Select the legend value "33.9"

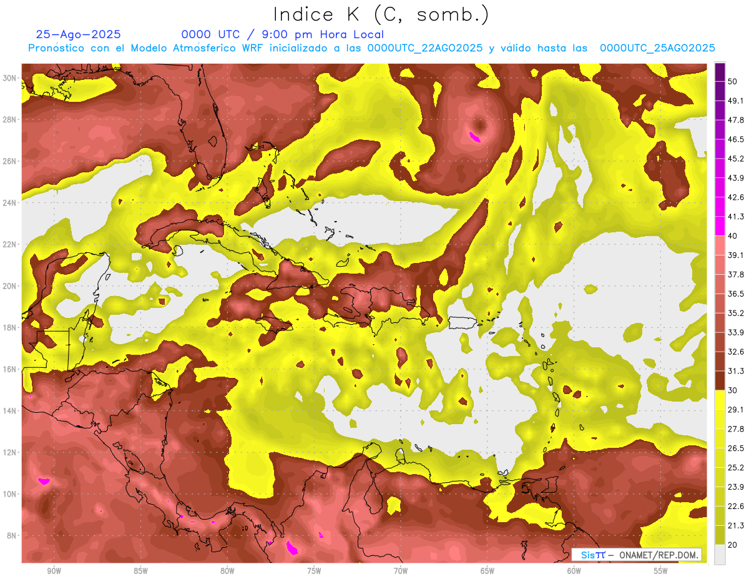[736, 332]
